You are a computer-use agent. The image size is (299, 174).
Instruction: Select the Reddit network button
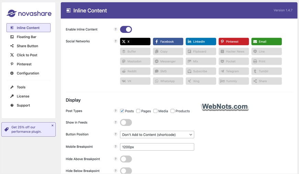coord(135,71)
